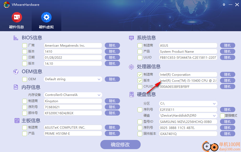Click the 内存信息 section icon
This screenshot has height=152, width=241.
pos(16,87)
